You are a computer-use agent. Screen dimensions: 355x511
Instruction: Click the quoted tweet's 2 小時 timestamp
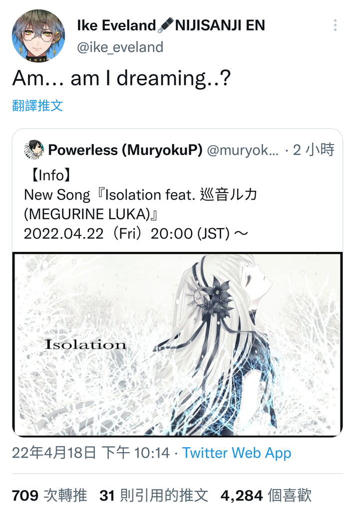coord(314,150)
